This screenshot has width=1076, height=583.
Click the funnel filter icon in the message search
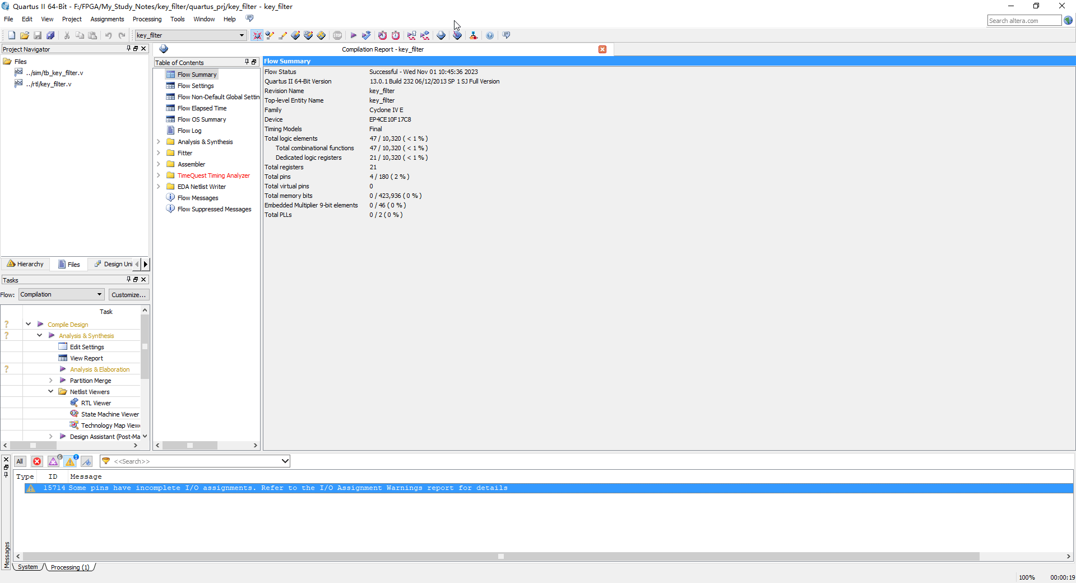pyautogui.click(x=106, y=461)
